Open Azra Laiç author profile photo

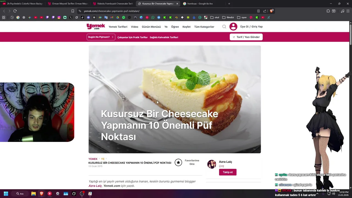pos(211,164)
